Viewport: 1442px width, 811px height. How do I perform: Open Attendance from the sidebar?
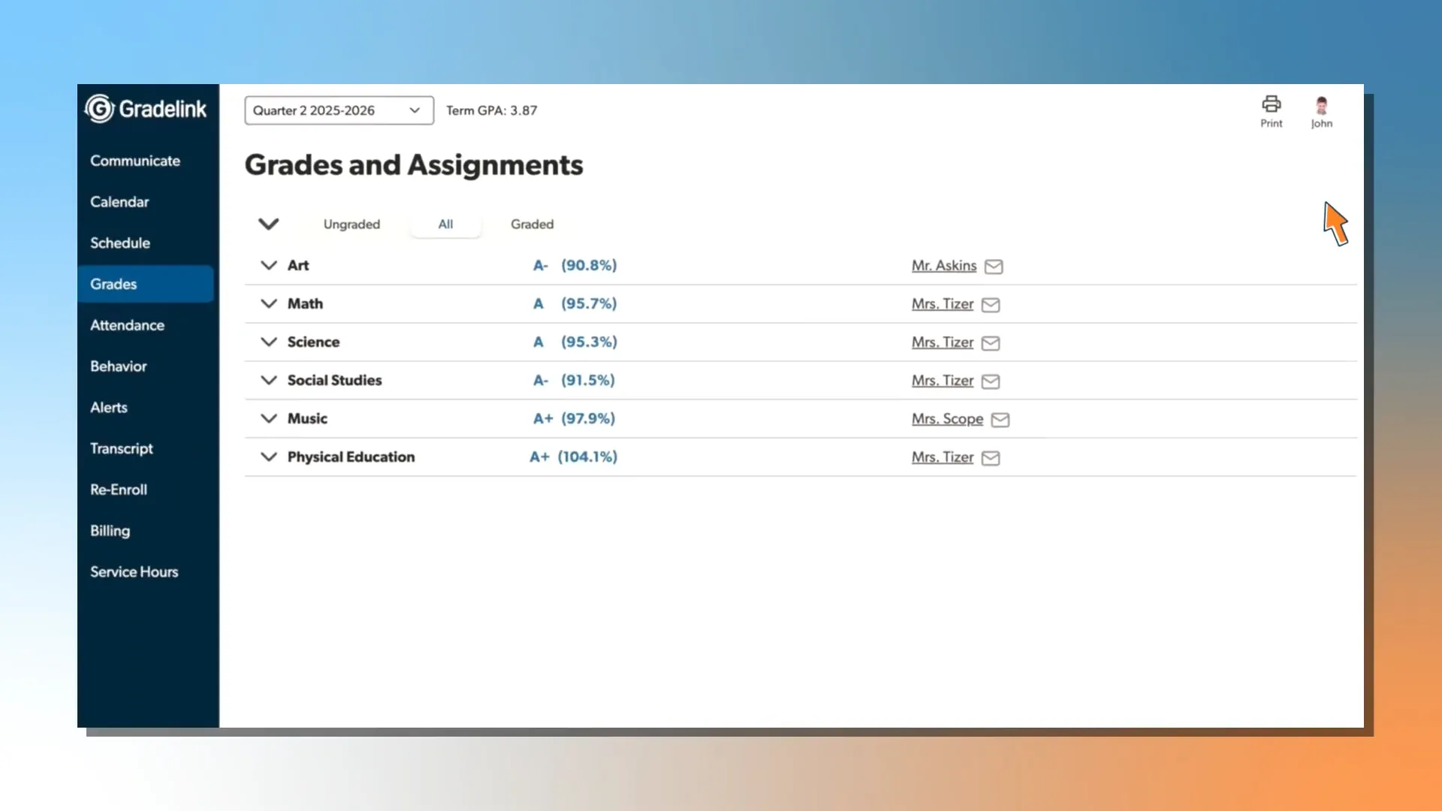pyautogui.click(x=127, y=325)
